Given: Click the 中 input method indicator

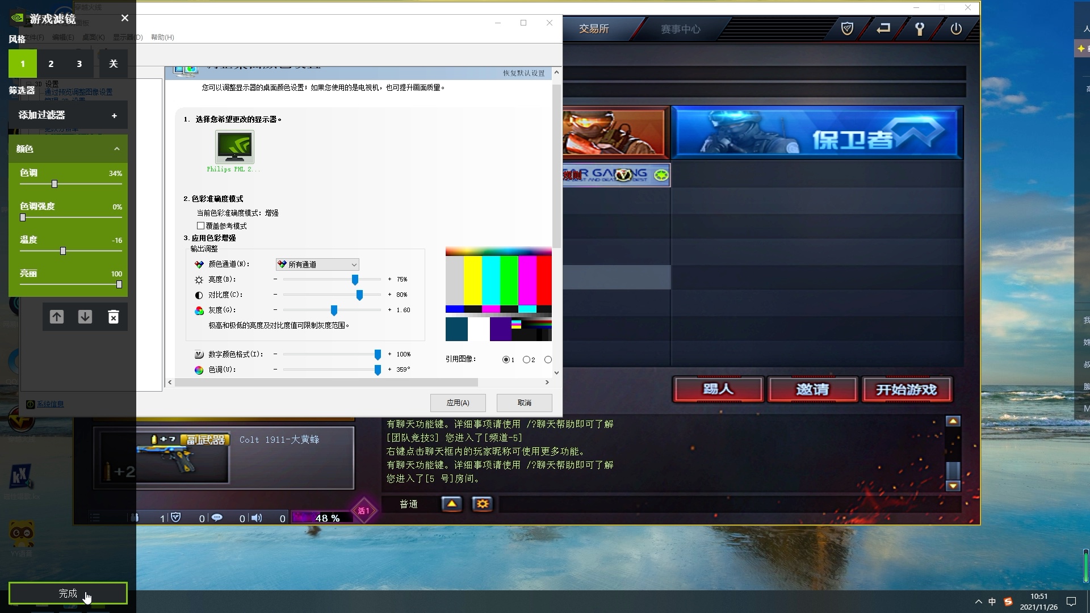Looking at the screenshot, I should point(992,602).
